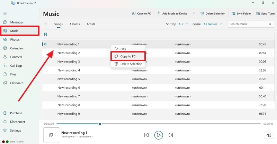Click the Search Music field
The image size is (277, 144).
pos(250,24)
